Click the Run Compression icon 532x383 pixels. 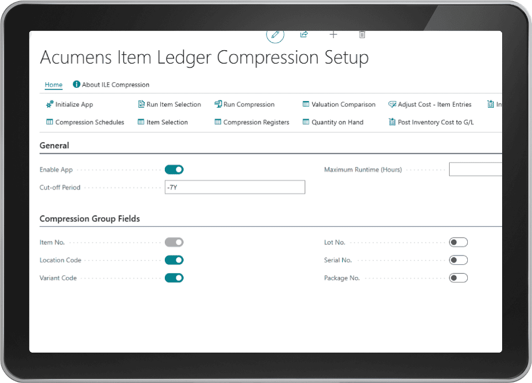[x=218, y=104]
